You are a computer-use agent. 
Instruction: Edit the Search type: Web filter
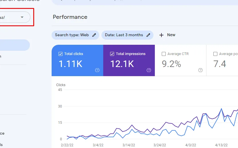75,35
